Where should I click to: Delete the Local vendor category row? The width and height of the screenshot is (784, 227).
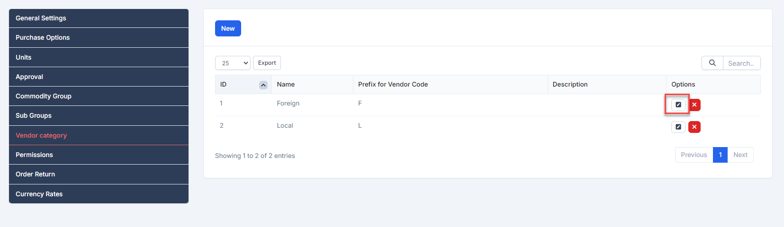coord(694,127)
